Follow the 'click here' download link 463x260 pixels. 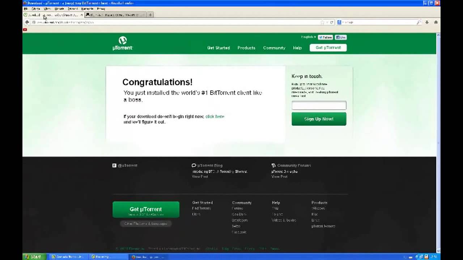(x=215, y=116)
